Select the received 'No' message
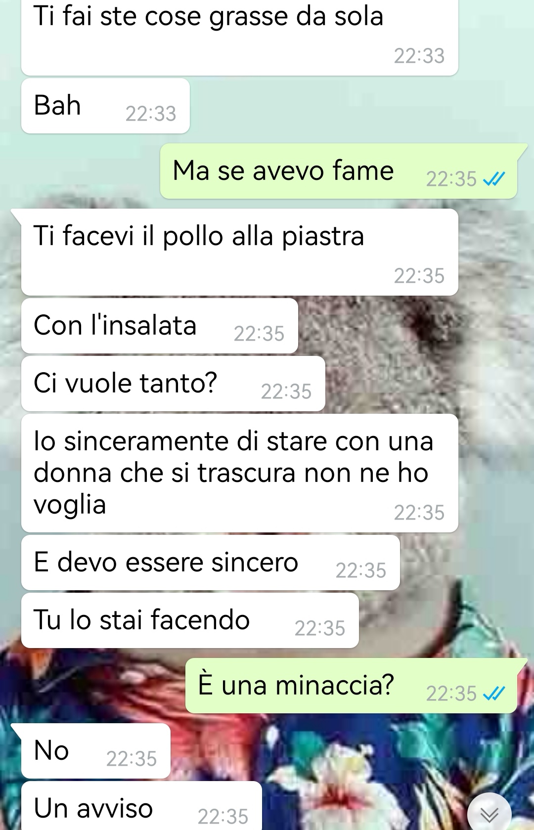 96,751
